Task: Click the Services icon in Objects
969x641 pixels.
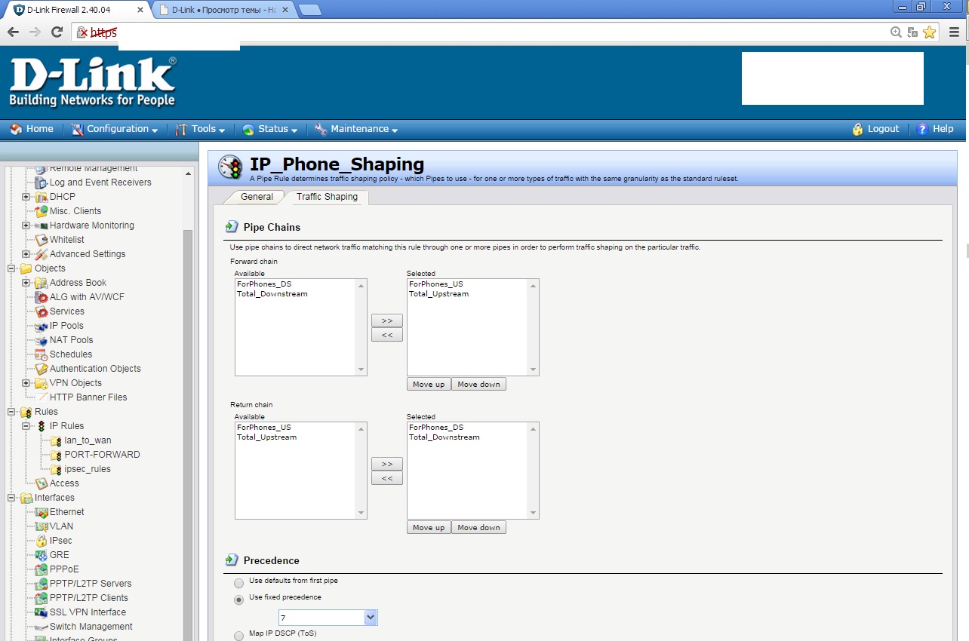Action: pyautogui.click(x=42, y=311)
